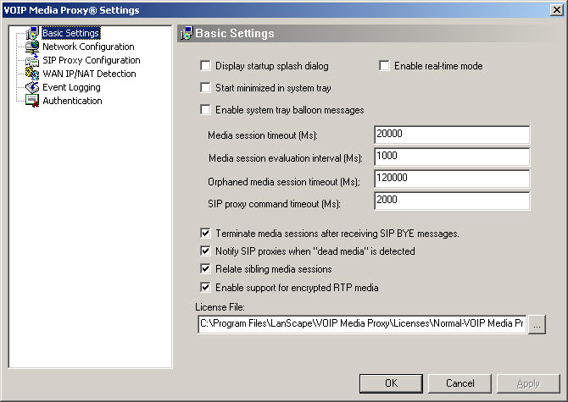Click the WAN IP/NAT Detection gears icon
Screen dimensions: 568x402
click(32, 74)
